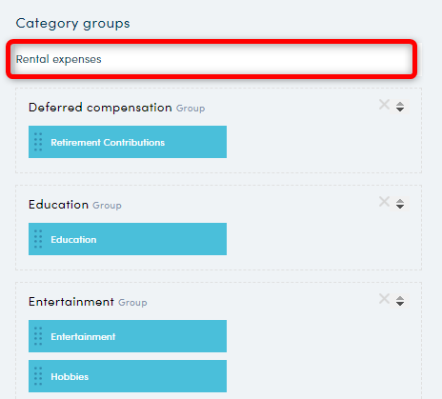
Task: Reorder Deferred compensation group using sort arrows
Action: pos(400,107)
